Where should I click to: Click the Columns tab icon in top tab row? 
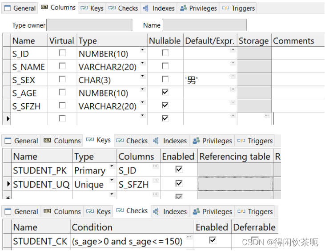click(x=44, y=7)
